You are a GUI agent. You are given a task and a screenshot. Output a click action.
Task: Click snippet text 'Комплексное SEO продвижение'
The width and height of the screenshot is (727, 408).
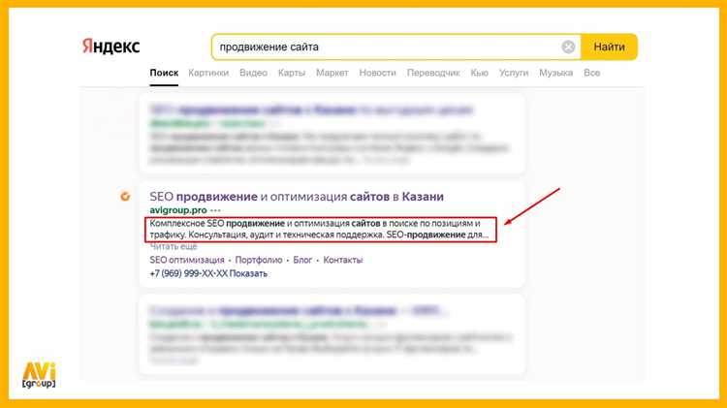217,224
